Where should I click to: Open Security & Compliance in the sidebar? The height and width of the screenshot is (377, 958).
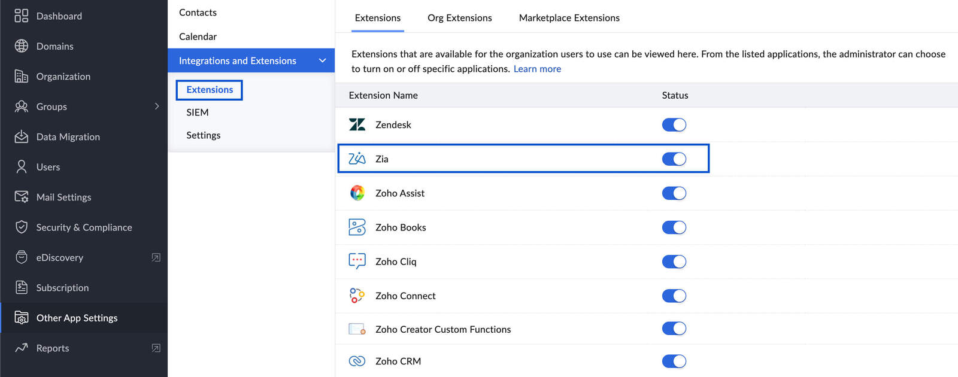84,227
